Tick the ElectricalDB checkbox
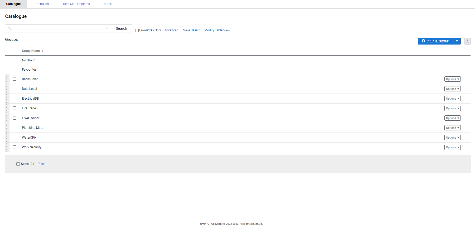The width and height of the screenshot is (475, 225). pos(15,99)
